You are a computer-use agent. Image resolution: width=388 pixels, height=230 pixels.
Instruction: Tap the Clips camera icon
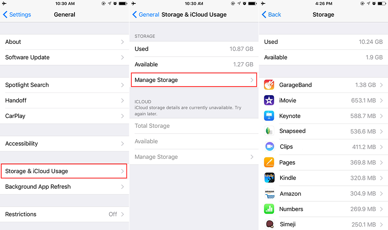coord(269,147)
